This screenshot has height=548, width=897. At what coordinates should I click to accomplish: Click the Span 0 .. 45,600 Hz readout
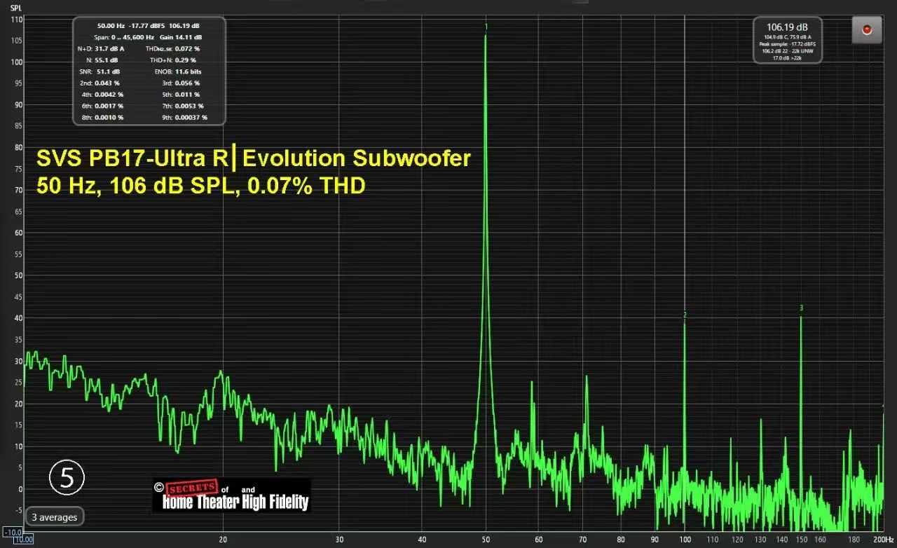(x=124, y=37)
